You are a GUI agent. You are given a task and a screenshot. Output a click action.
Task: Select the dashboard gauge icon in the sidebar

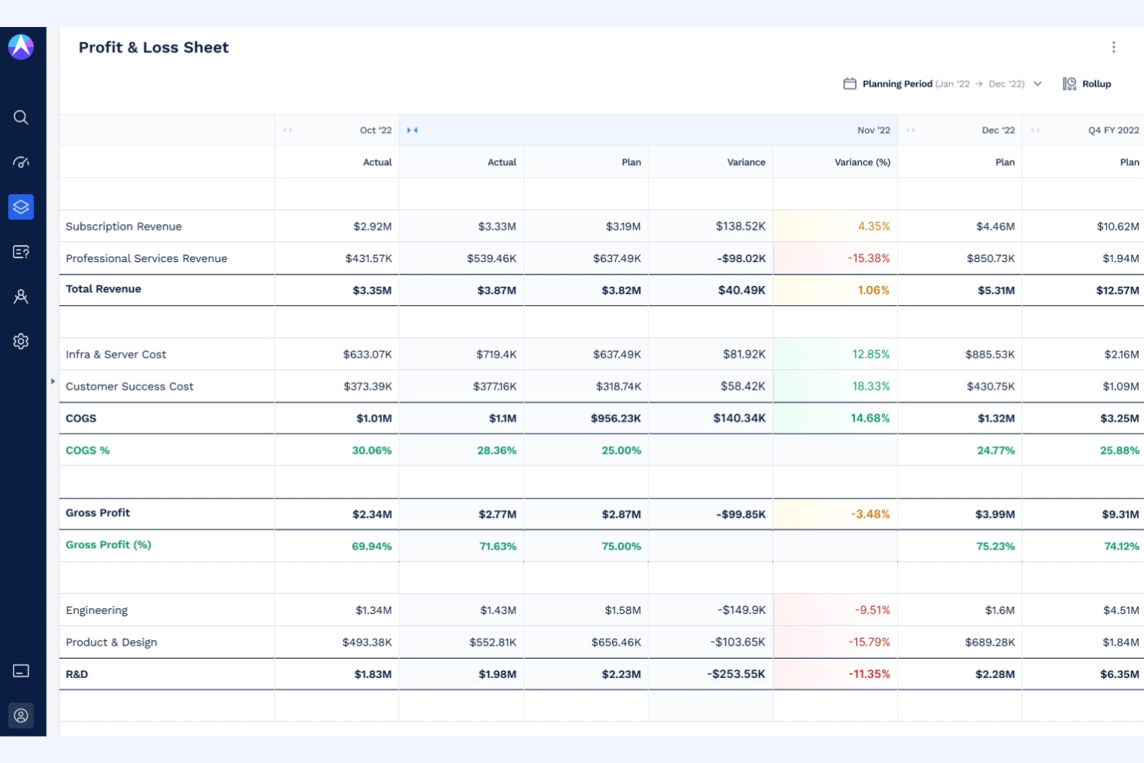pyautogui.click(x=21, y=162)
